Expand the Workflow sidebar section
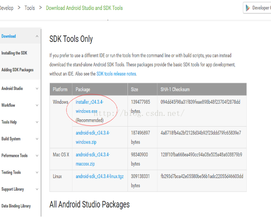This screenshot has height=217, width=271. coord(37,105)
